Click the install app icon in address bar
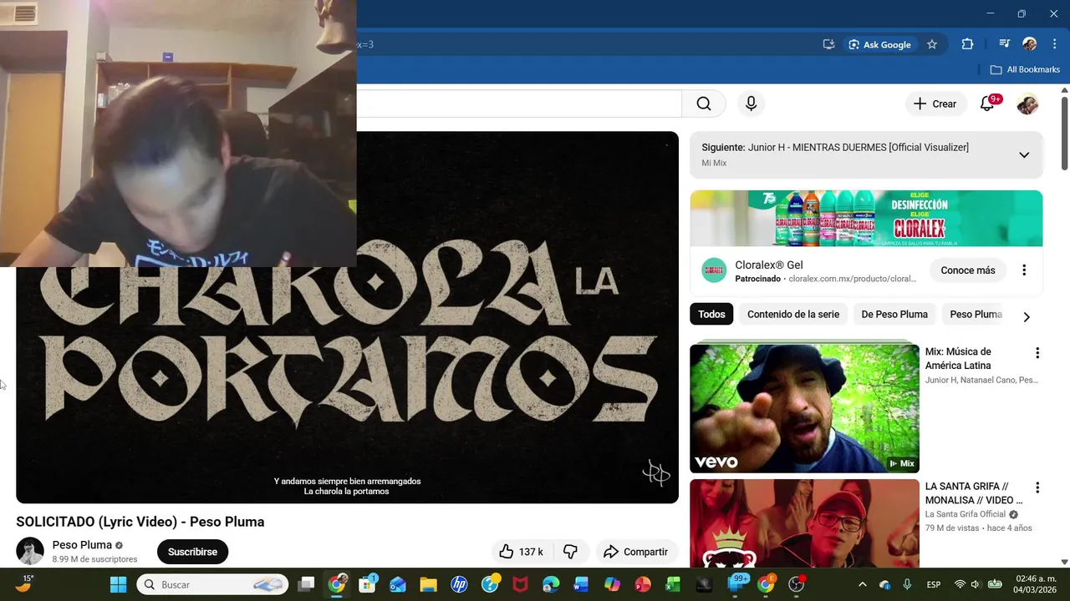 point(828,44)
